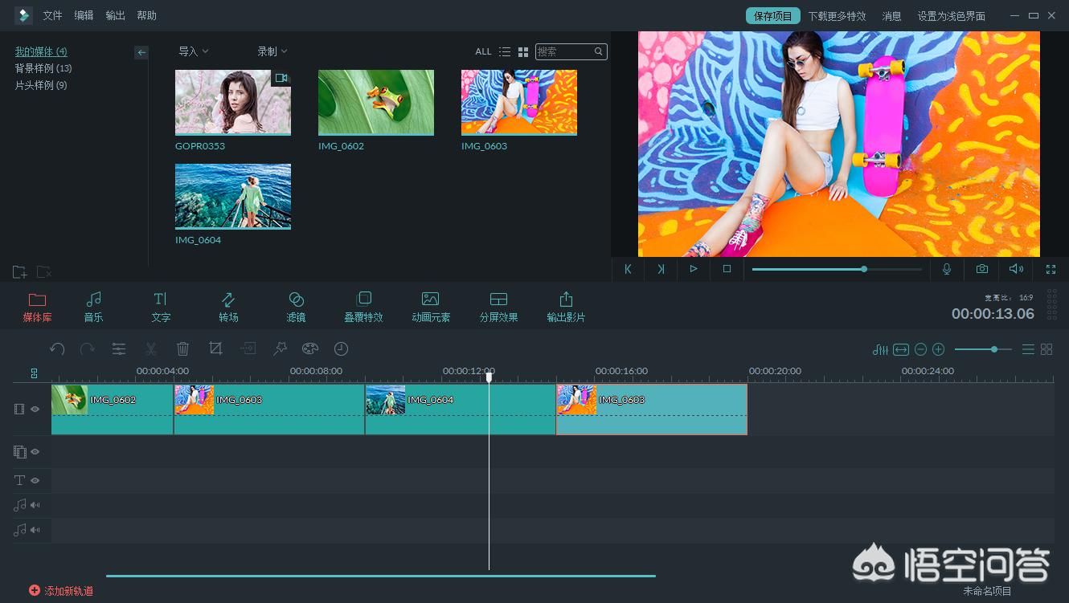Take a snapshot with the camera icon
Screen dimensions: 1069x603
[982, 269]
